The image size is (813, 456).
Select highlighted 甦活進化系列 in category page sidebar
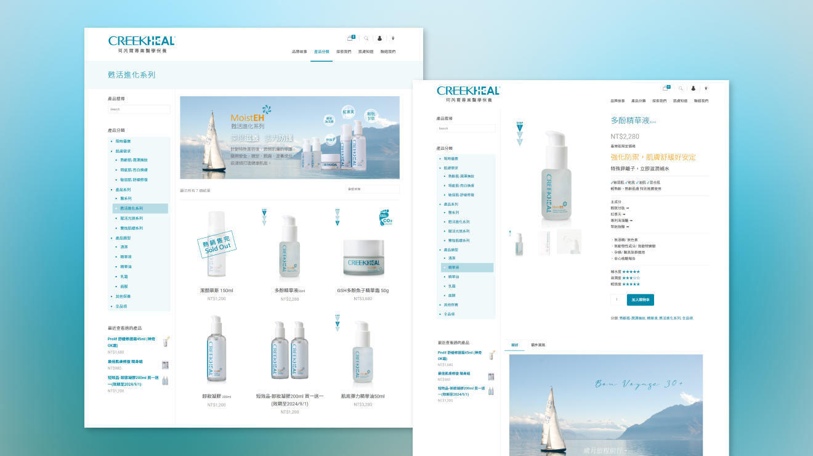[x=140, y=209]
